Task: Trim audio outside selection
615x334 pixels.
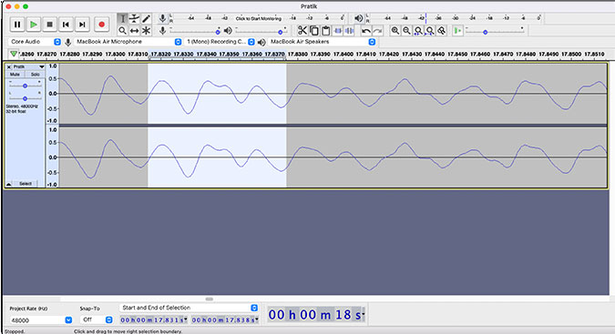Action: [337, 31]
